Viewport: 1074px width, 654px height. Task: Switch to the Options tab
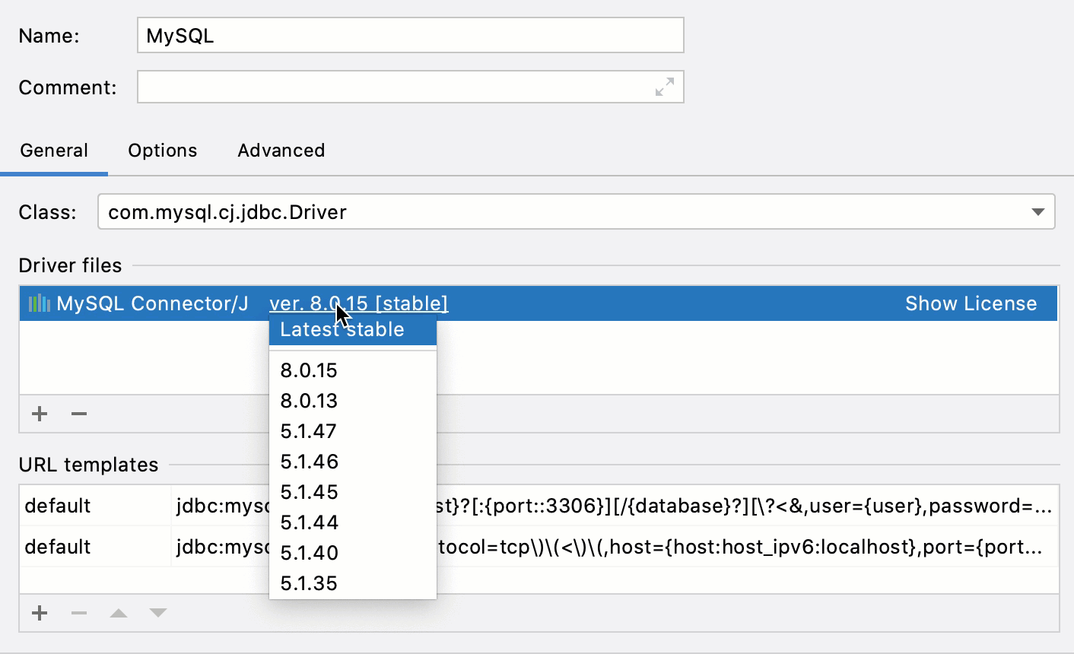pos(162,151)
